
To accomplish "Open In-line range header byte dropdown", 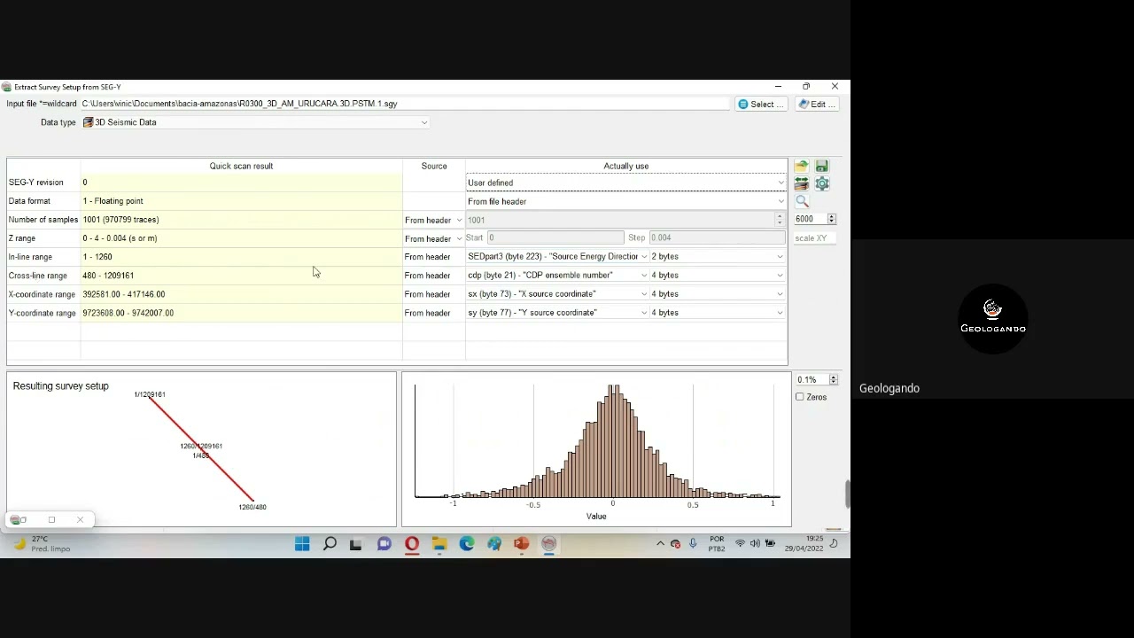I will pos(557,256).
